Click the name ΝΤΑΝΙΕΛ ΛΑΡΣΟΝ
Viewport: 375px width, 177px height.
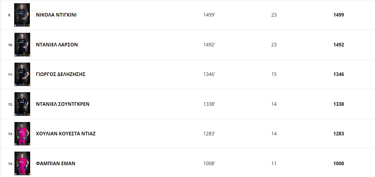(x=57, y=45)
